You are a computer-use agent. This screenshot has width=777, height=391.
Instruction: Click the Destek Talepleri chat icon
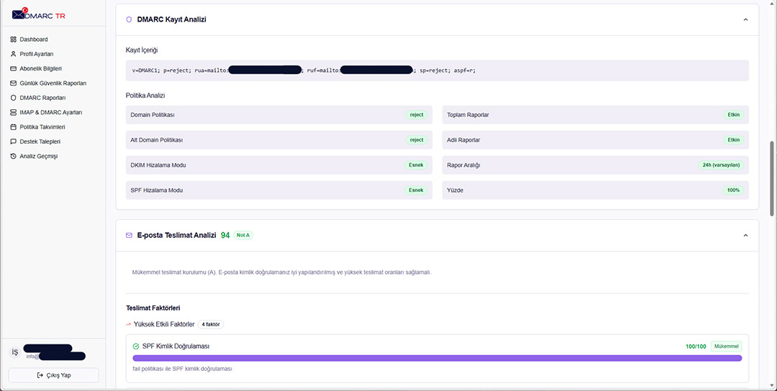click(13, 142)
